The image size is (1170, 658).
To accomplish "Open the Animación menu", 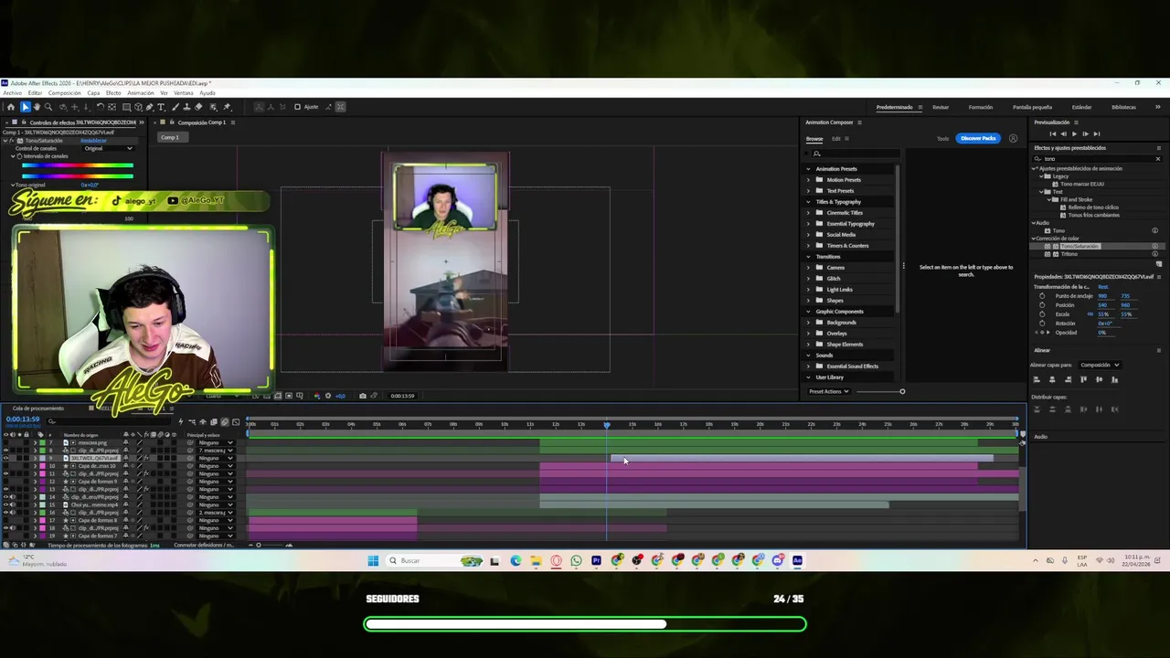I will (141, 92).
